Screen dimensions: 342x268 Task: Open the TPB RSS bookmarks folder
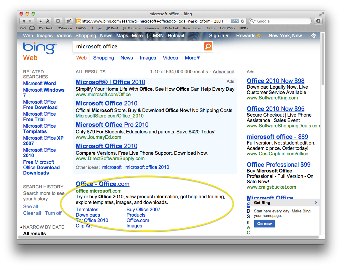pos(227,28)
